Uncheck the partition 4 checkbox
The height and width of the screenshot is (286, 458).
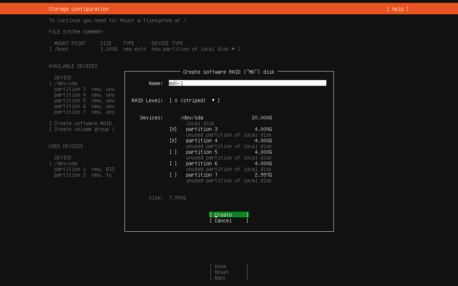point(173,140)
